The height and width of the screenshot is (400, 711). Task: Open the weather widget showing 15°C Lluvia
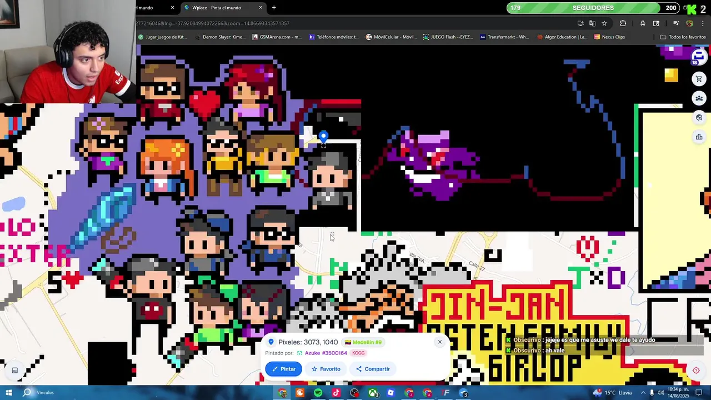pyautogui.click(x=612, y=393)
